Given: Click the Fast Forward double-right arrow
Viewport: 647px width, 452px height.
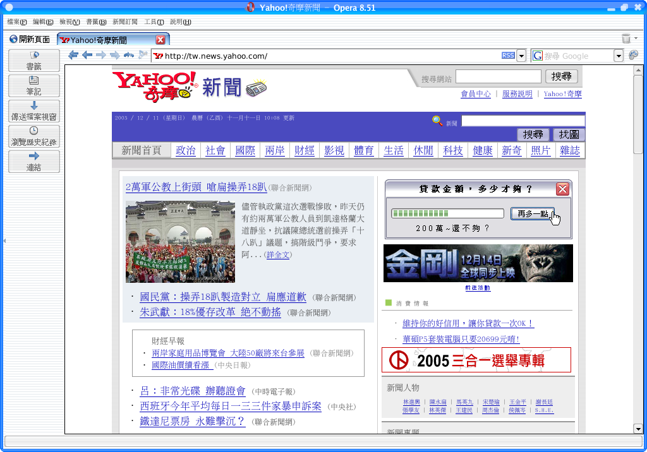Looking at the screenshot, I should [115, 55].
